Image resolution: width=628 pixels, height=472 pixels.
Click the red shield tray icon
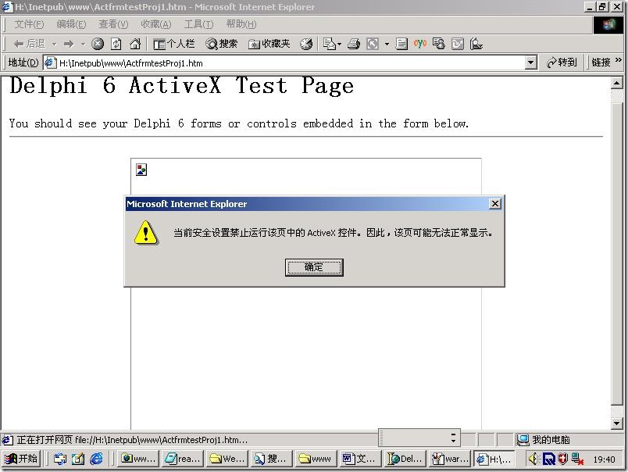click(x=563, y=459)
